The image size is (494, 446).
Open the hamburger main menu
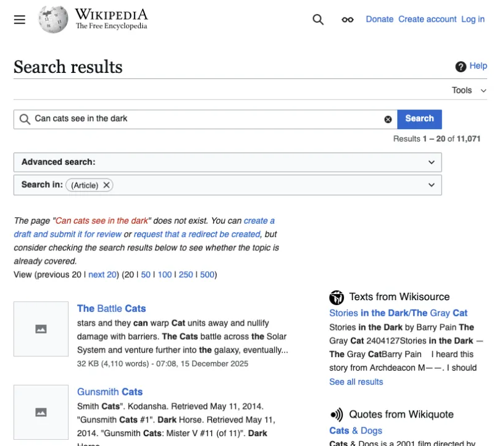tap(20, 20)
